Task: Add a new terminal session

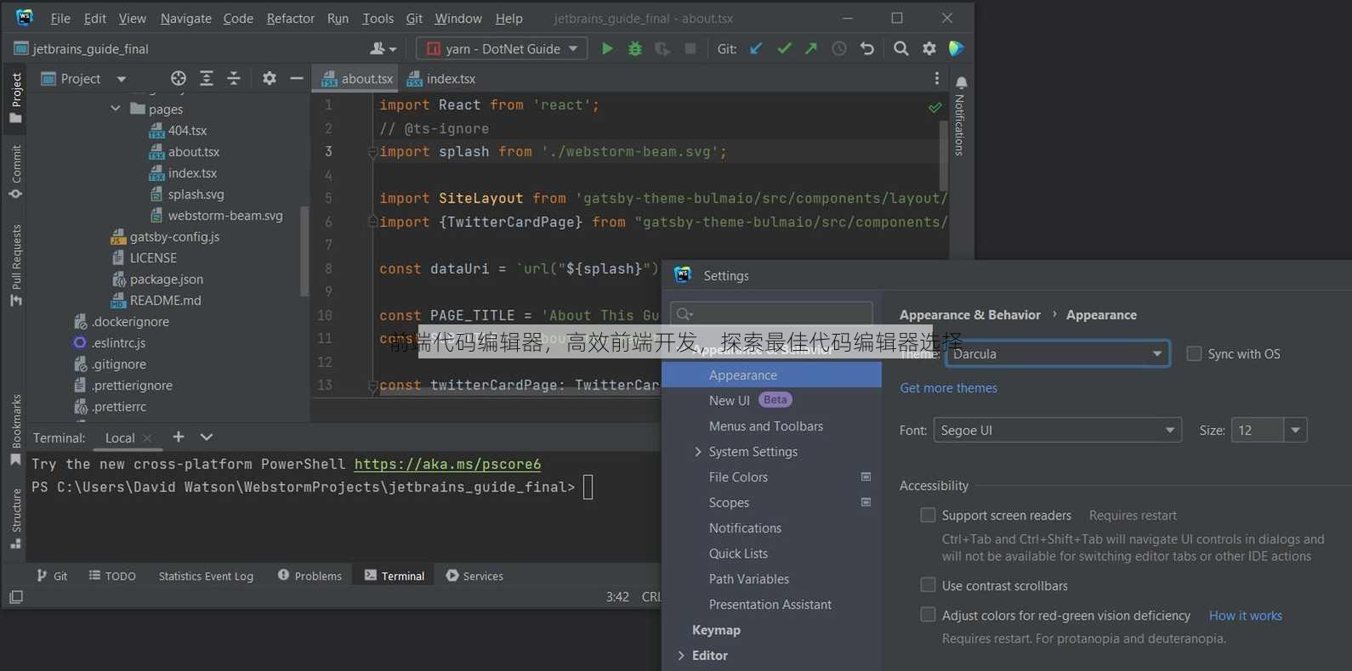Action: 179,437
